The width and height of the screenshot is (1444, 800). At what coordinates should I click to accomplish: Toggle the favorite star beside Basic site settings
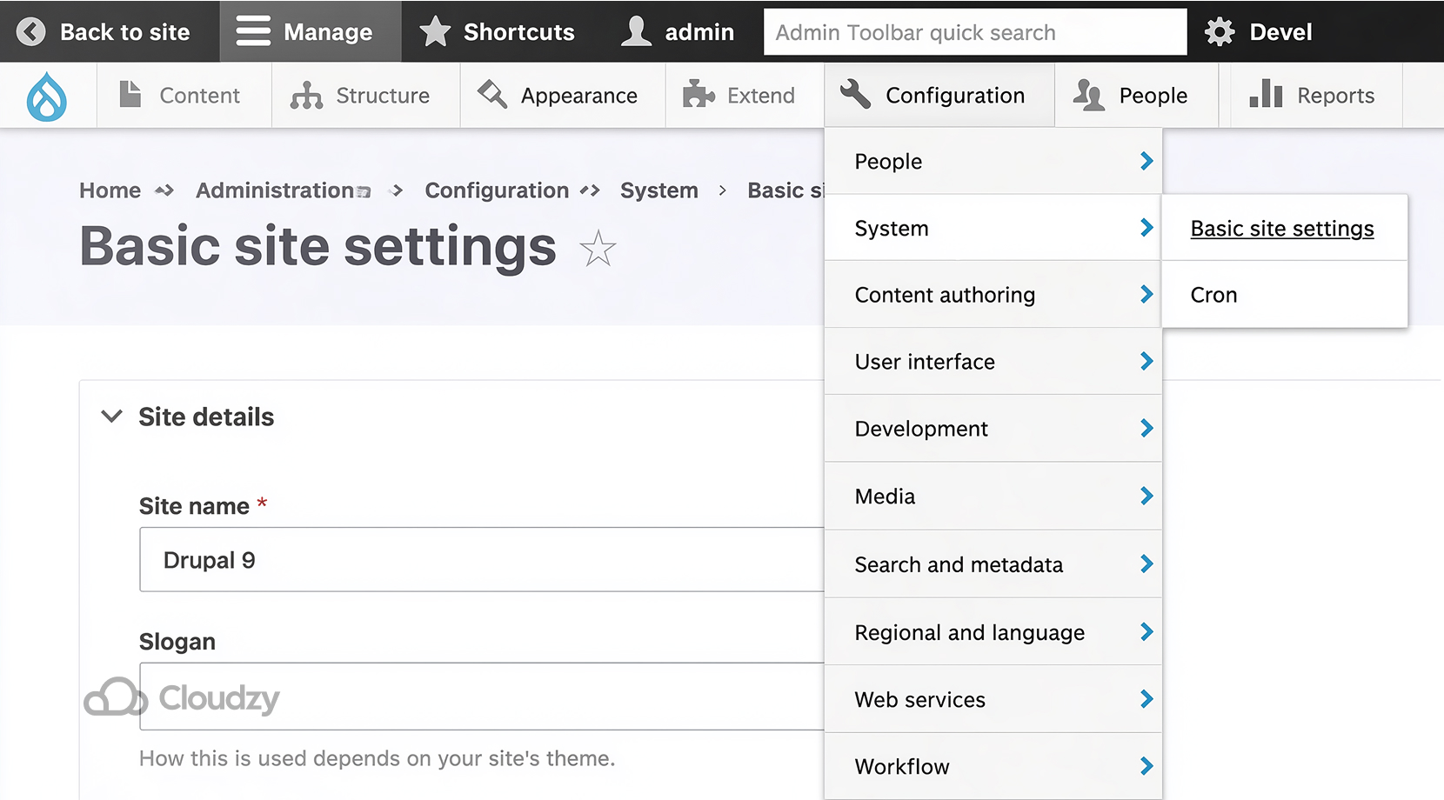click(598, 250)
